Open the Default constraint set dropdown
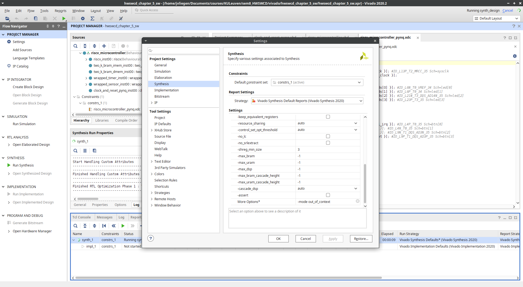523x287 pixels. coord(317,82)
